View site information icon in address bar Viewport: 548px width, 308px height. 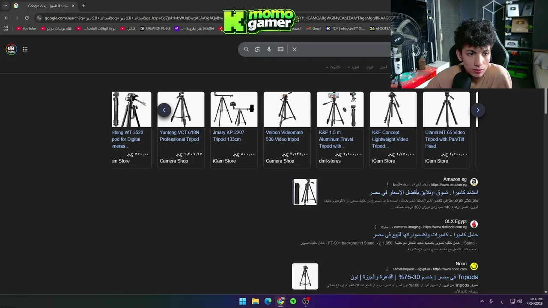[39, 18]
